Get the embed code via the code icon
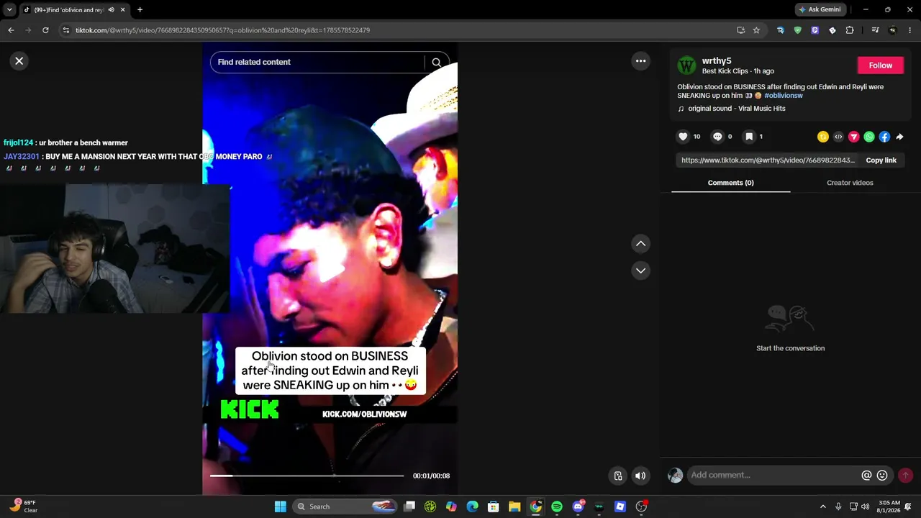 (x=838, y=137)
